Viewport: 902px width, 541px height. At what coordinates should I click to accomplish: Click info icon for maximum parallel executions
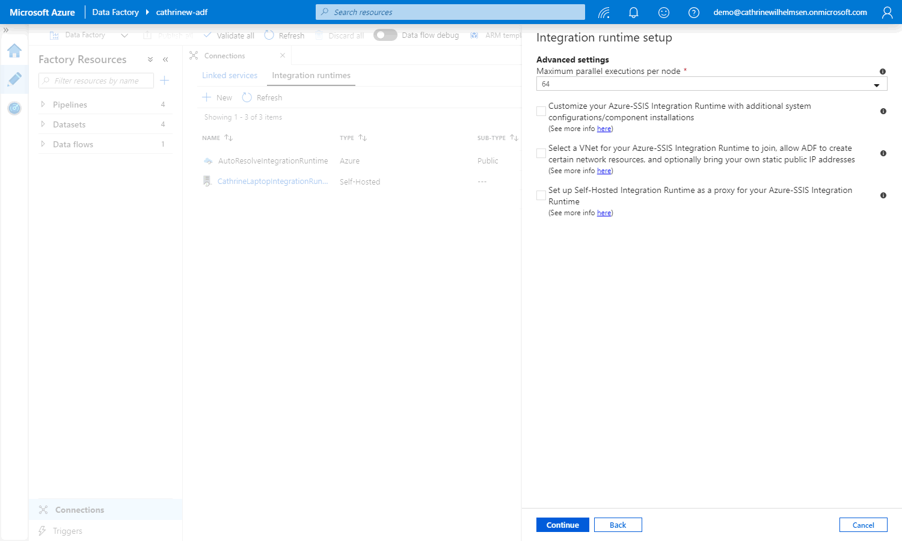click(x=883, y=72)
